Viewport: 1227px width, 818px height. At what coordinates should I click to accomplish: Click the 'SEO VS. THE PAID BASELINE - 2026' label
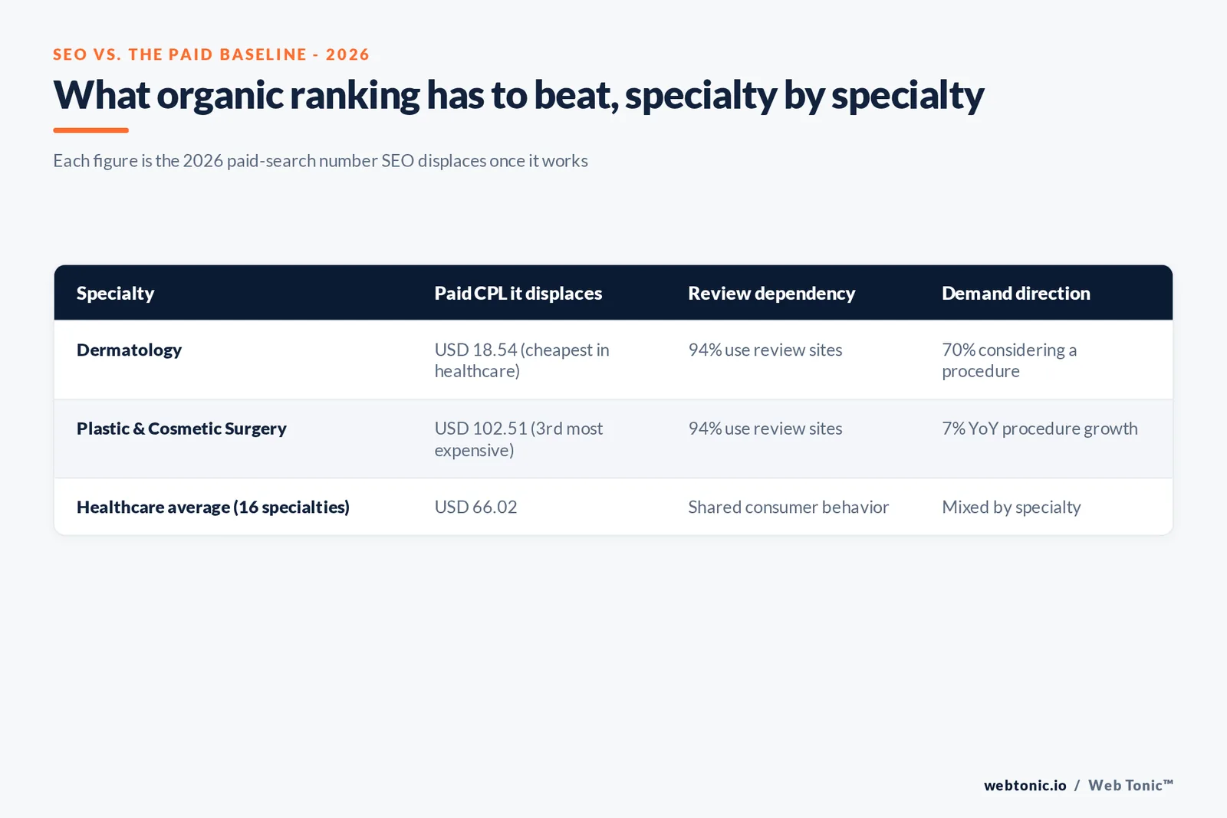pos(211,54)
